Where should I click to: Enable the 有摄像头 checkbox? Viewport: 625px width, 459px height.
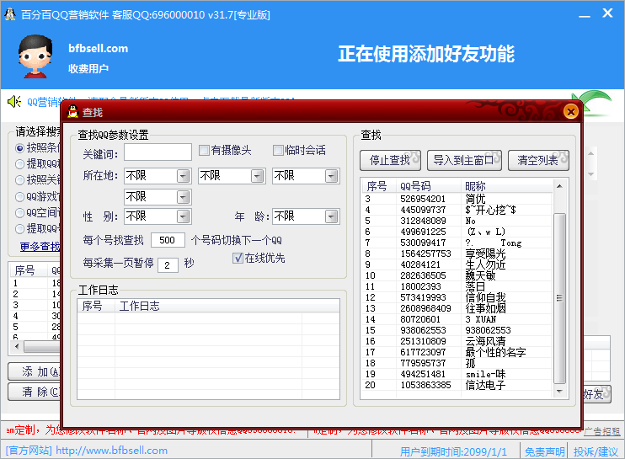[205, 151]
